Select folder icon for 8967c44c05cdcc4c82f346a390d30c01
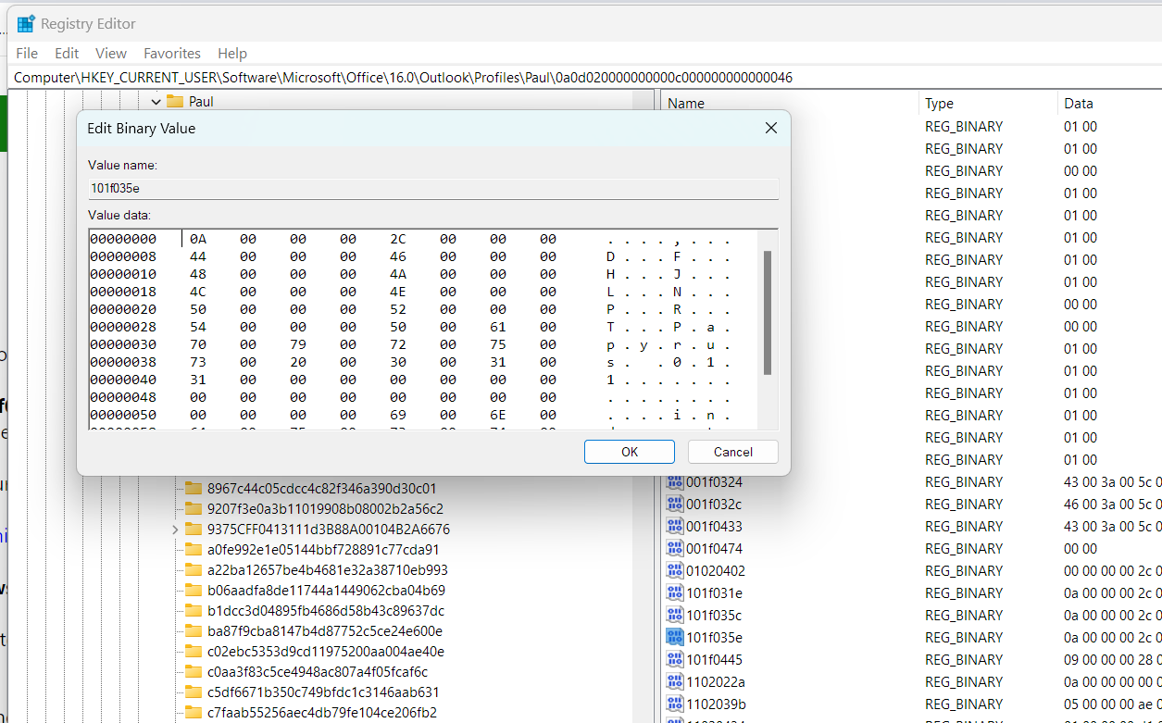Image resolution: width=1162 pixels, height=723 pixels. pos(194,488)
